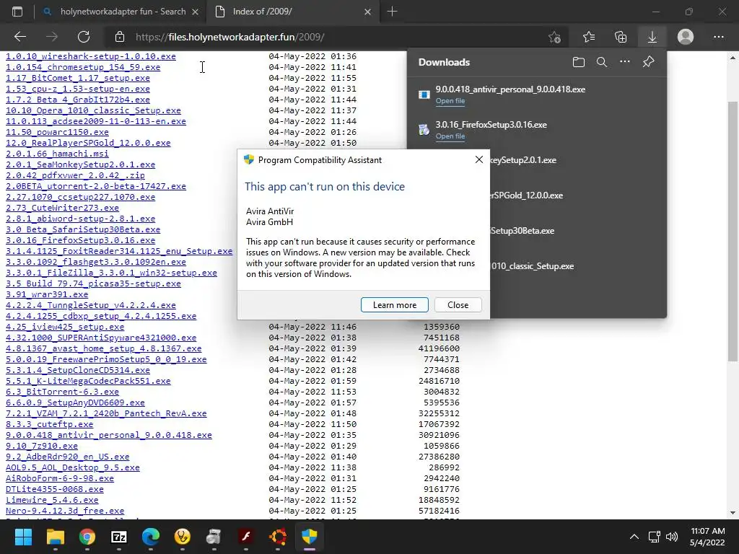This screenshot has width=739, height=554.
Task: Download 9.0.0.418_antivir_personal_9.0.0.418.exe from list
Action: pos(109,436)
